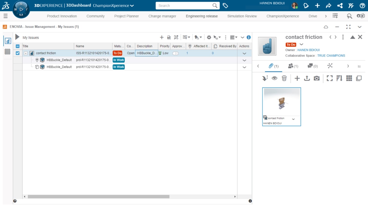Click the Description cell HBBuckle_D...
This screenshot has width=368, height=207.
[x=147, y=53]
